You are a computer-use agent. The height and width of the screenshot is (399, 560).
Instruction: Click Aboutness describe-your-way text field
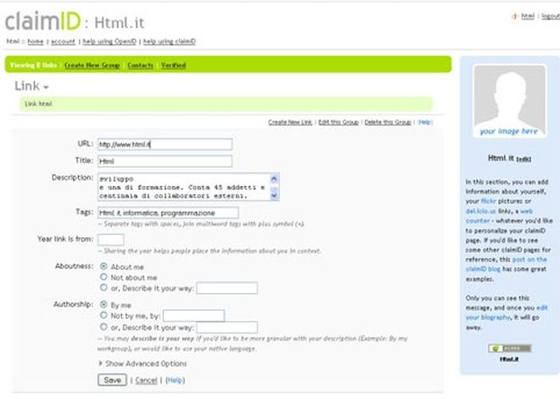coord(227,288)
